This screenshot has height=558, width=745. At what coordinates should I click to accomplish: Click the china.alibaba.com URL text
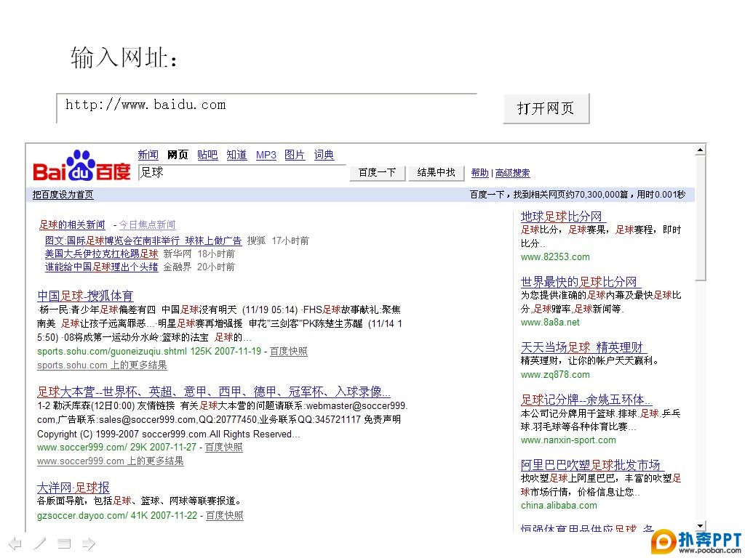pos(559,506)
